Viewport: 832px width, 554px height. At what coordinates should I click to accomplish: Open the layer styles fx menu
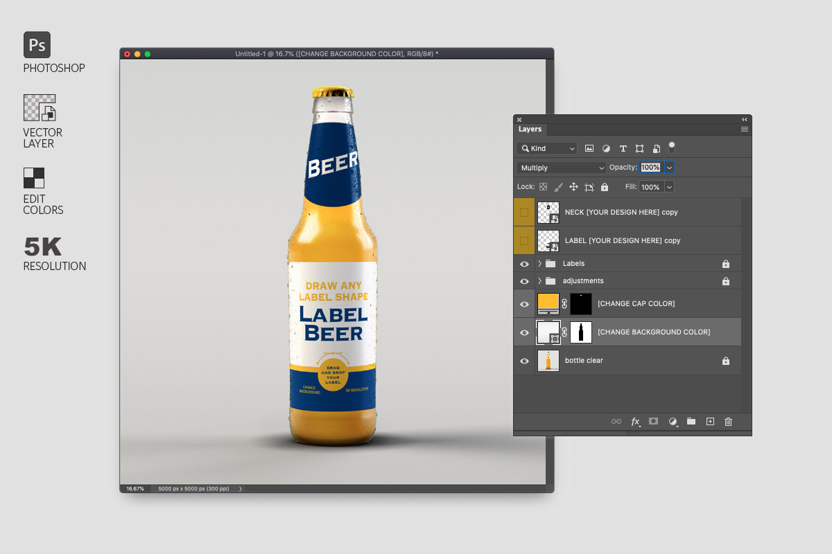click(x=635, y=421)
